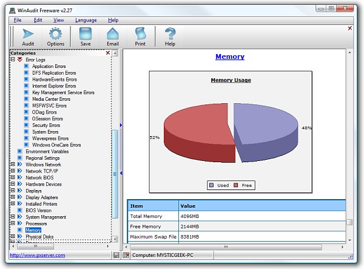Expand the Display Adapters node

(13, 197)
